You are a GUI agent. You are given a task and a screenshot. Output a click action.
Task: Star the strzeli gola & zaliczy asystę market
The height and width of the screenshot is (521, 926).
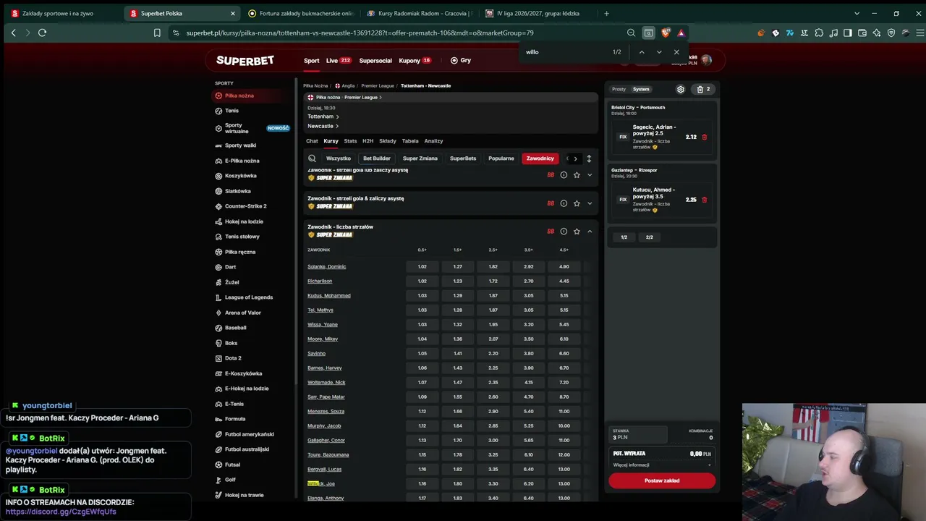[577, 203]
